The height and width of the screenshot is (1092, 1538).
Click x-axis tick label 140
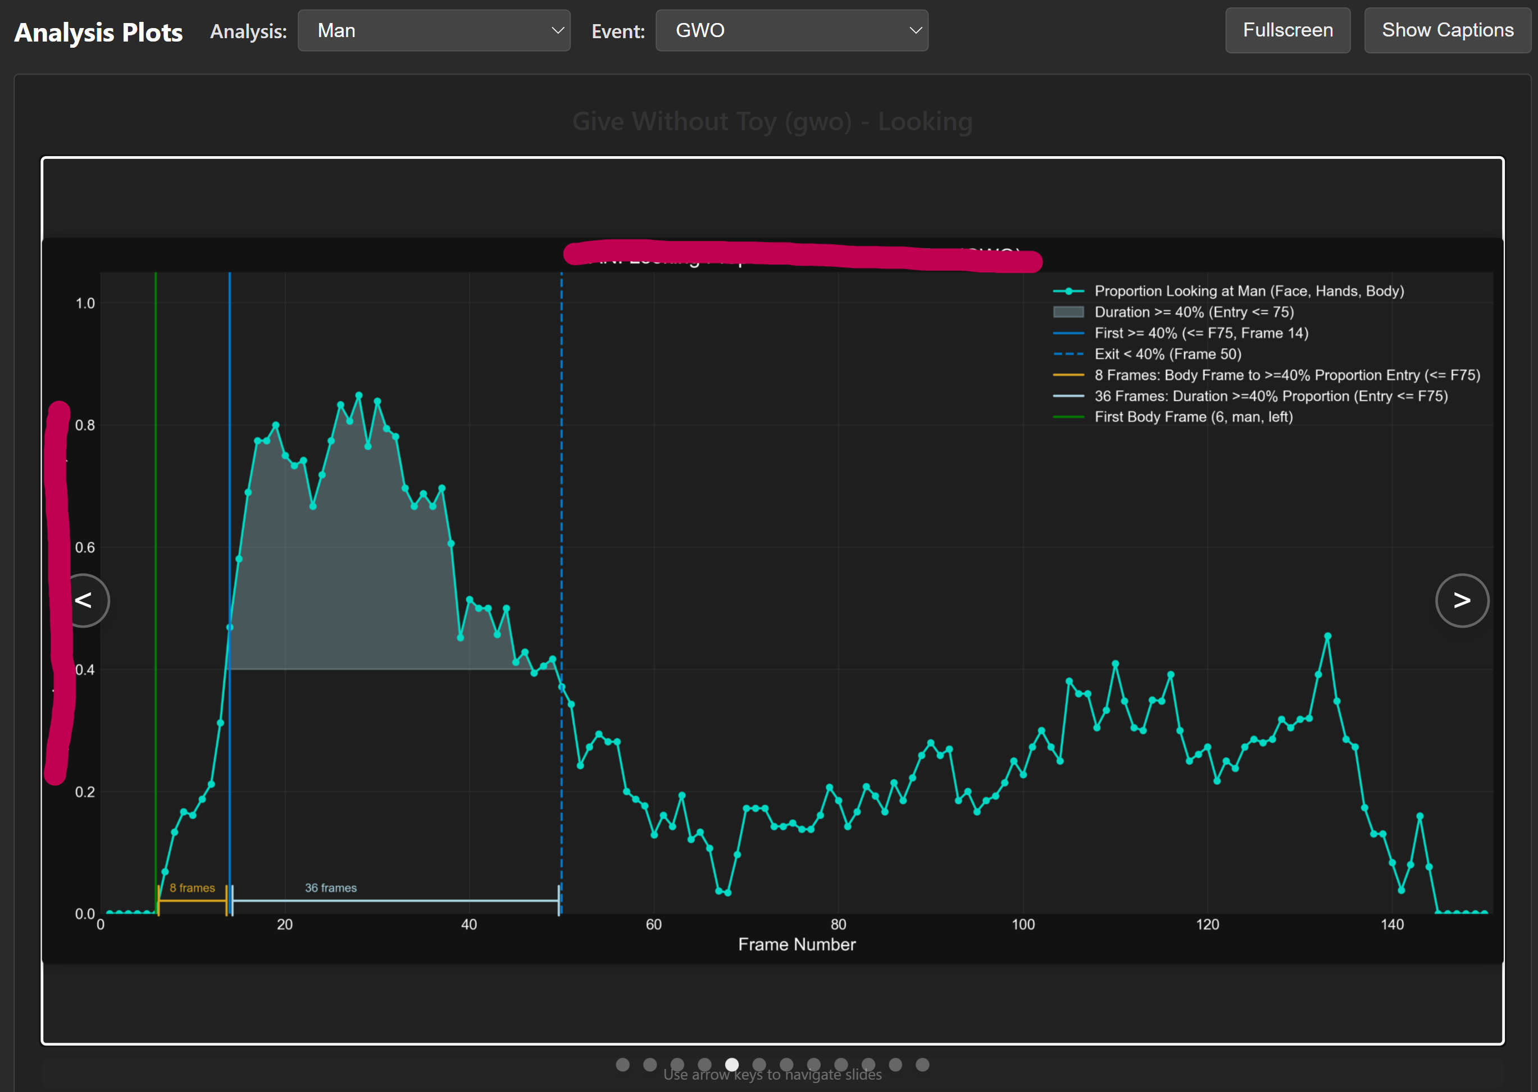[1392, 925]
